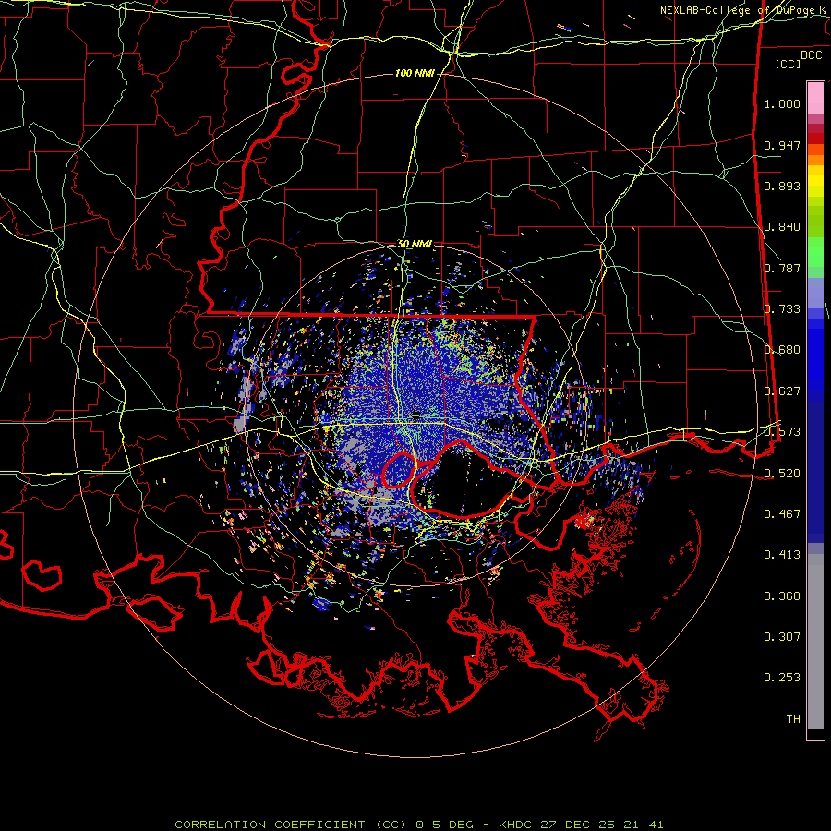Pick the pink band on the color bar
The width and height of the screenshot is (831, 831).
(x=815, y=98)
